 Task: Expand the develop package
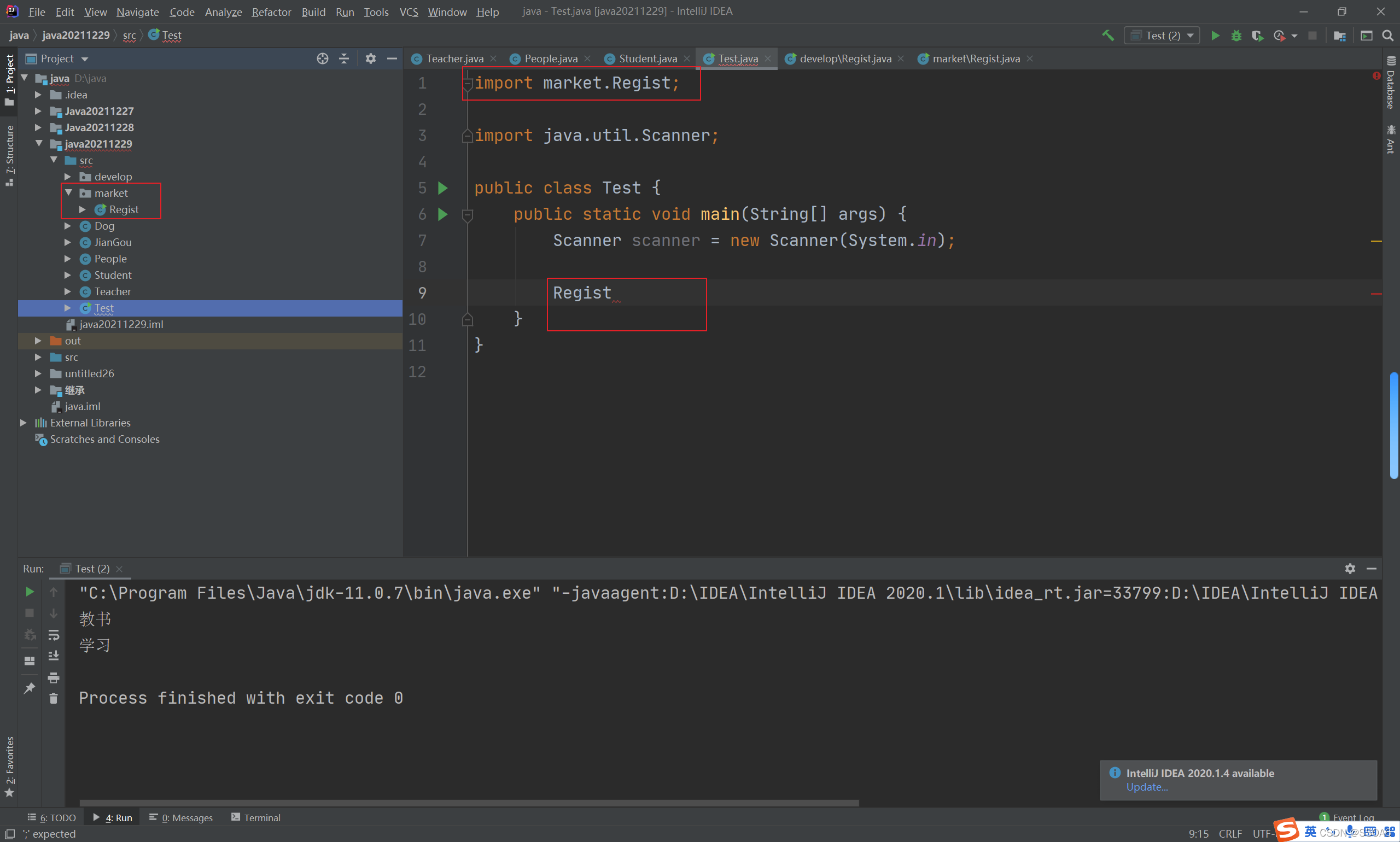67,177
